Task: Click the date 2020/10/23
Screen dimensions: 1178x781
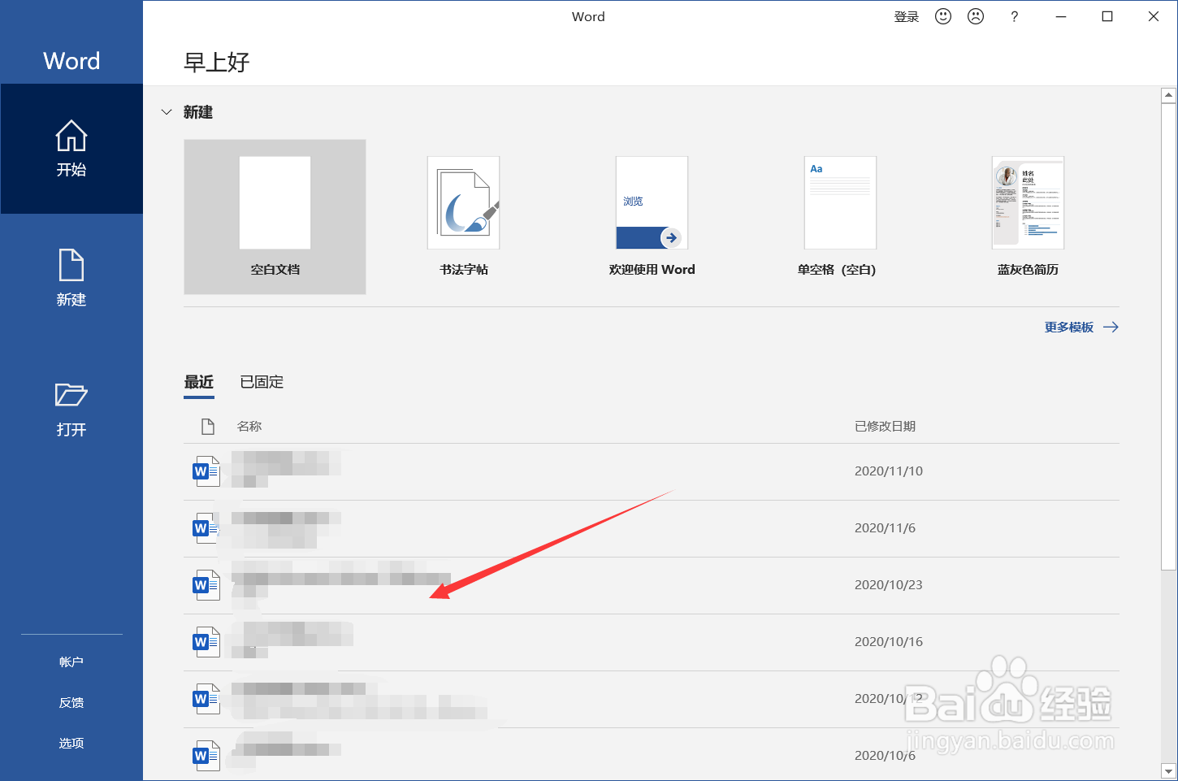Action: coord(889,585)
